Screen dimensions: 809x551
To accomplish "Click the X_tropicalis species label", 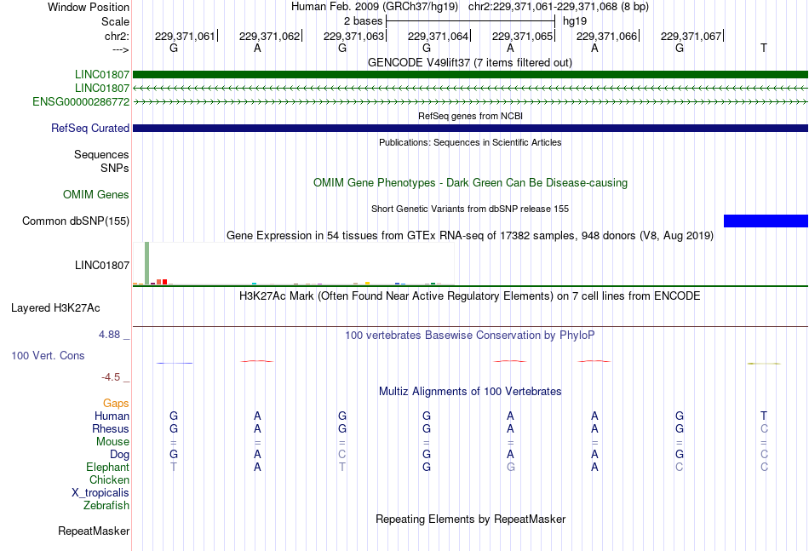I will 100,493.
